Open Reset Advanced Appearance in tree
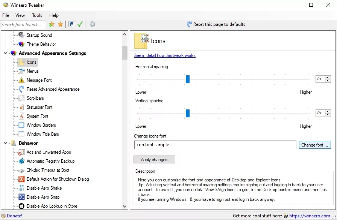The width and height of the screenshot is (337, 220). pyautogui.click(x=53, y=89)
